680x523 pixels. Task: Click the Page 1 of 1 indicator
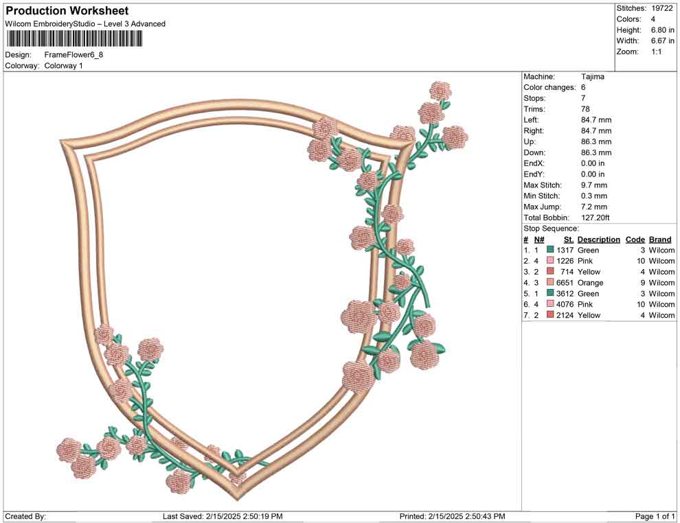click(655, 516)
